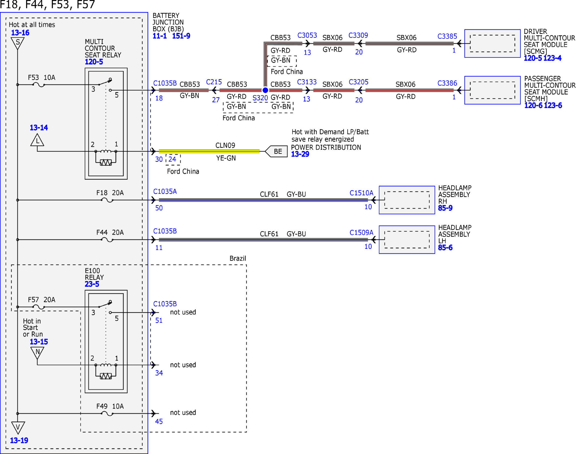Open Headlamp Assembly LH reference 85-6
The width and height of the screenshot is (576, 454).
click(445, 248)
